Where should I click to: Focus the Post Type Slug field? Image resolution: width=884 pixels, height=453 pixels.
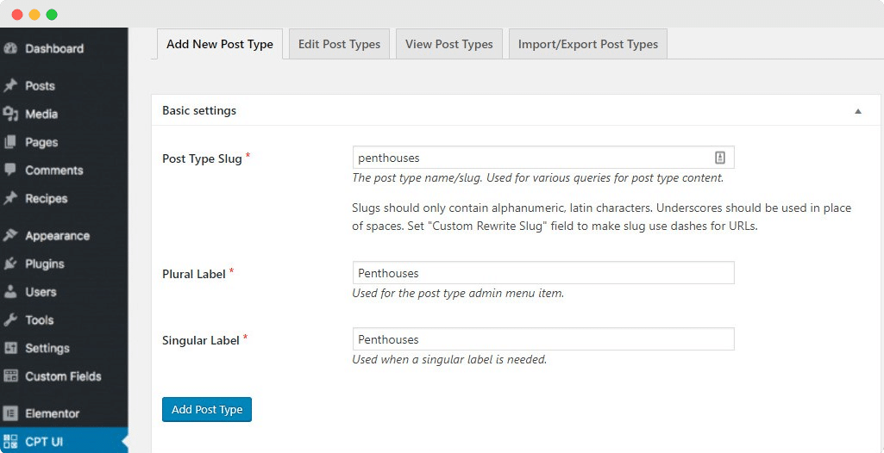(x=543, y=158)
